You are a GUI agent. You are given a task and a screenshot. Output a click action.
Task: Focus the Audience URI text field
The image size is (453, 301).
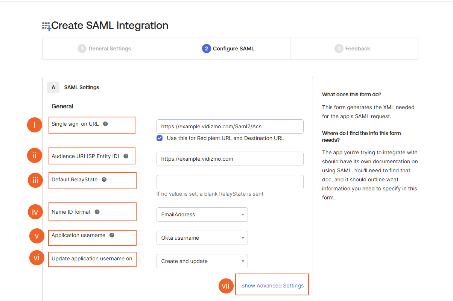click(x=230, y=159)
